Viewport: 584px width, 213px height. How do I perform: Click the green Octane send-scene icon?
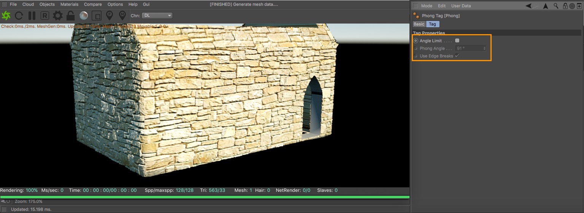6,16
